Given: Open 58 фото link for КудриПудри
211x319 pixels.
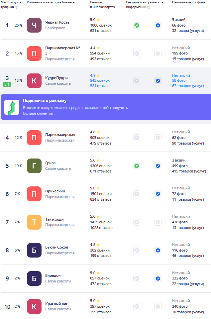Looking at the screenshot, I should (179, 80).
